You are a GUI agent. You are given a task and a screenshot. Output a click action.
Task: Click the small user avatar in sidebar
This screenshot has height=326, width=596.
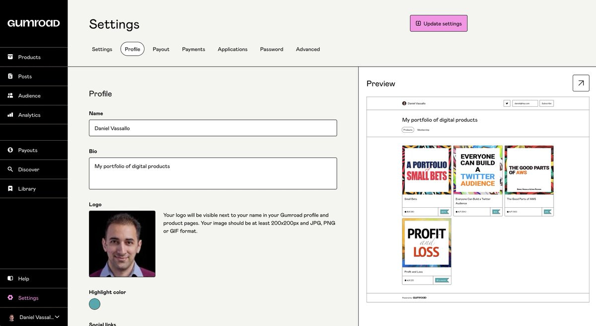(x=12, y=317)
